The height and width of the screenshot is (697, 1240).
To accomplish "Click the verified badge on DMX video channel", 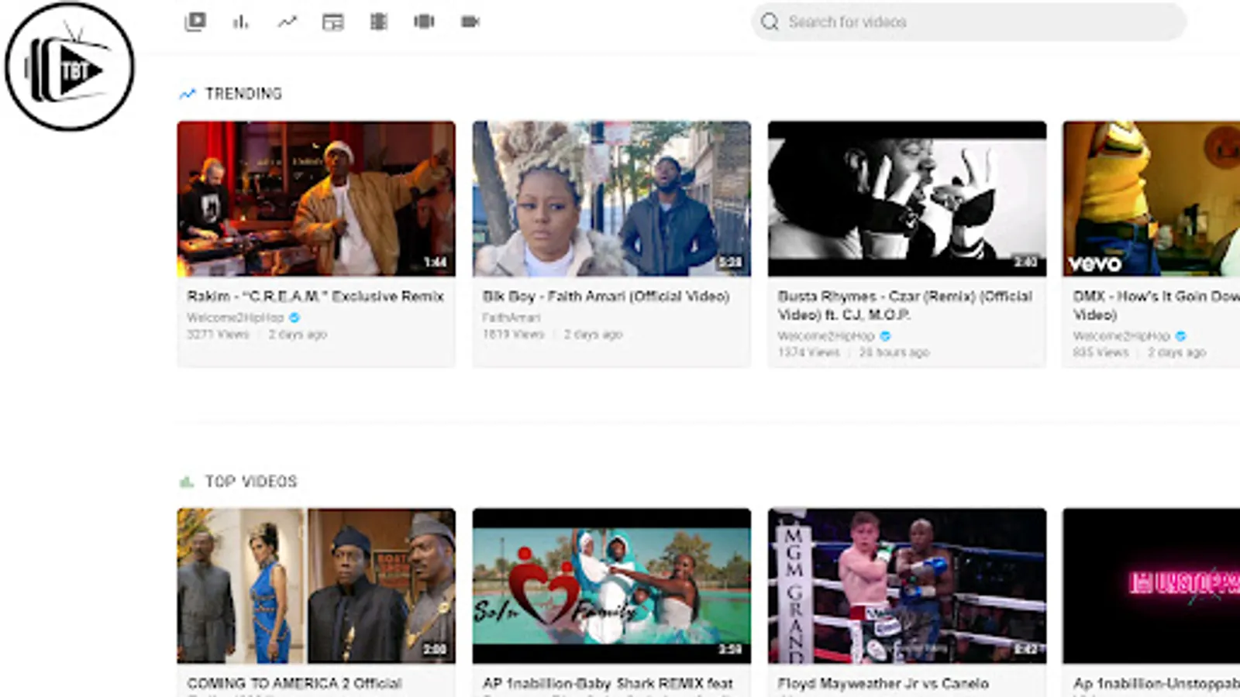I will [x=1180, y=336].
